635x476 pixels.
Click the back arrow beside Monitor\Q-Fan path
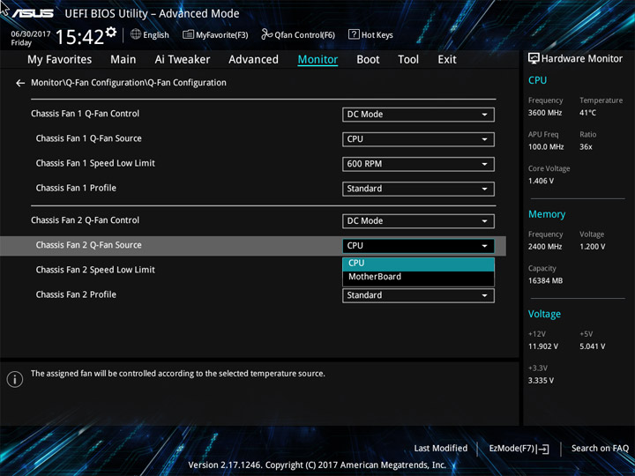pyautogui.click(x=19, y=83)
